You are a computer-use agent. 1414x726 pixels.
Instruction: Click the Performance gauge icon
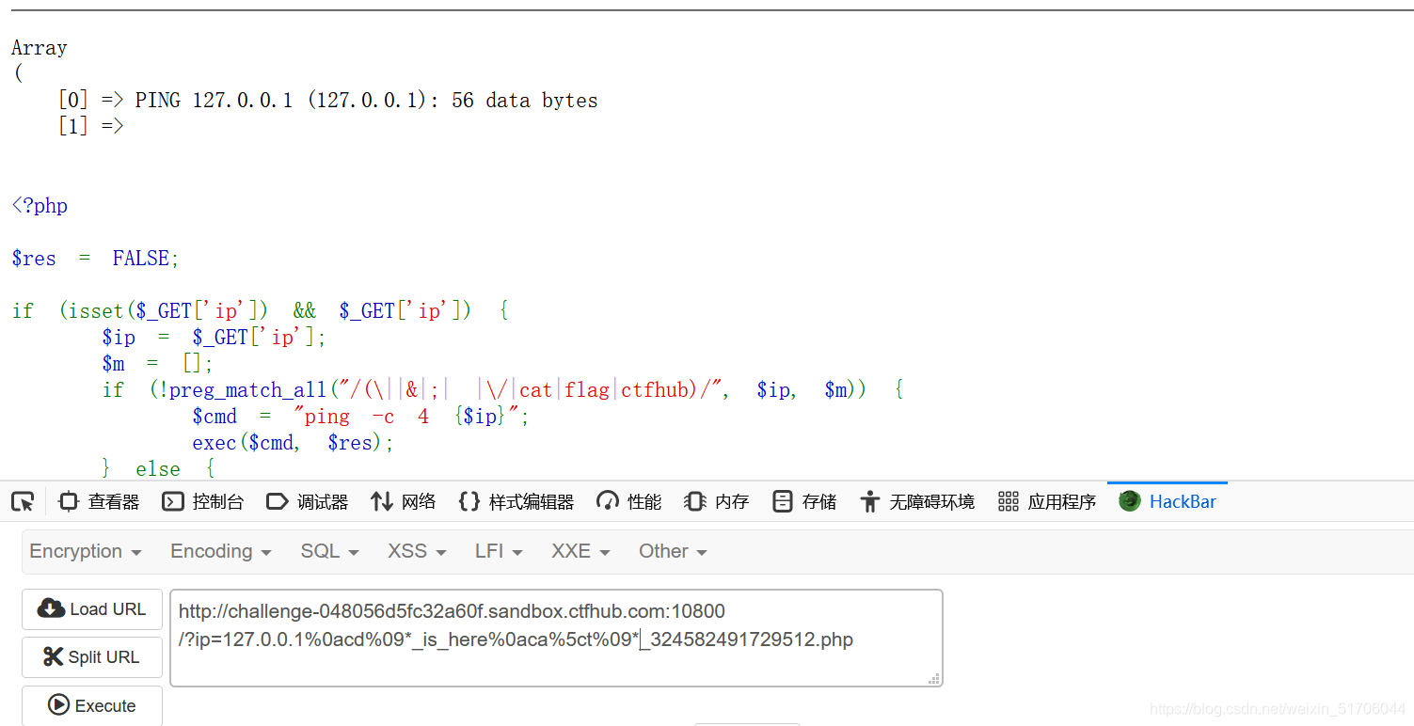pyautogui.click(x=608, y=502)
